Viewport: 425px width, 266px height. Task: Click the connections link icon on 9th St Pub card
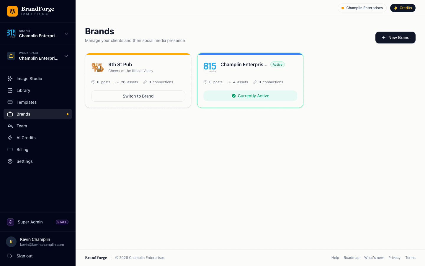click(x=145, y=82)
